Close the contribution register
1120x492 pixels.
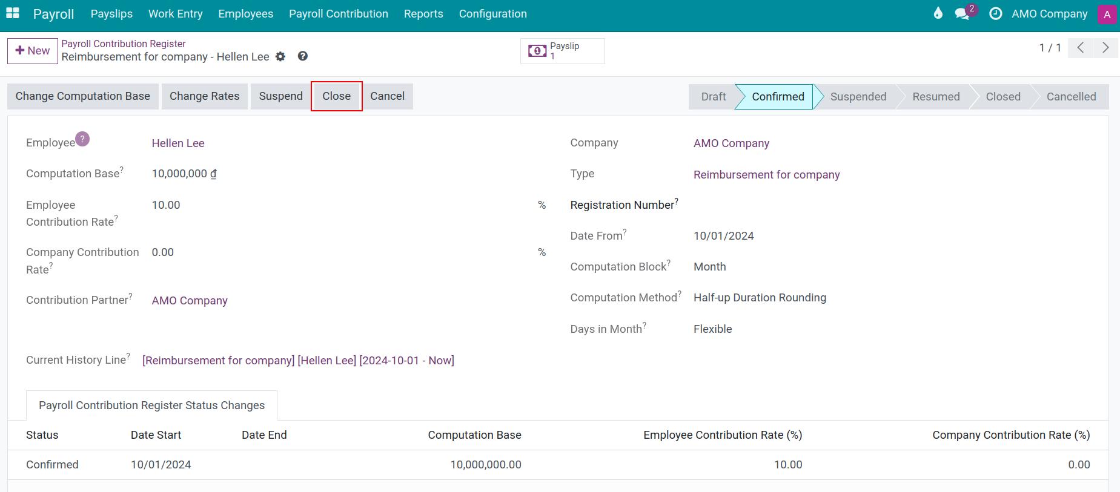pos(337,96)
